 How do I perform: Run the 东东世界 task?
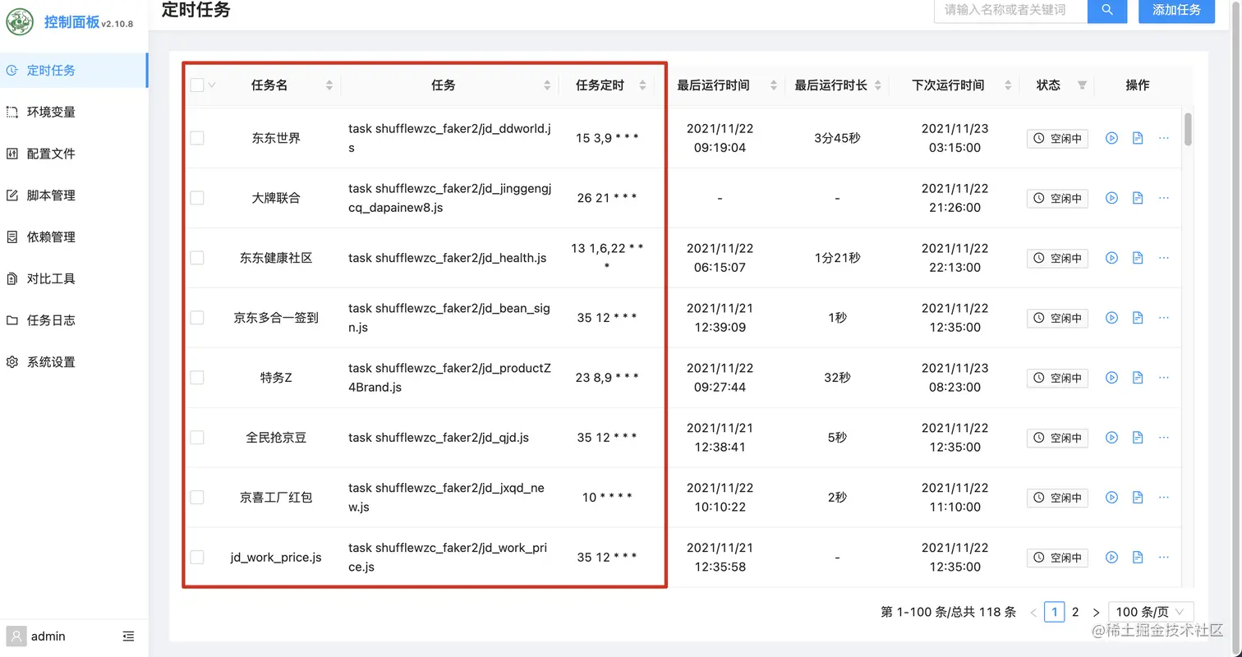(x=1111, y=138)
